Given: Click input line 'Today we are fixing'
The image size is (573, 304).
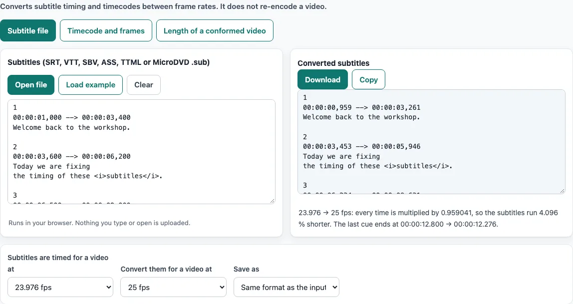Looking at the screenshot, I should 51,166.
